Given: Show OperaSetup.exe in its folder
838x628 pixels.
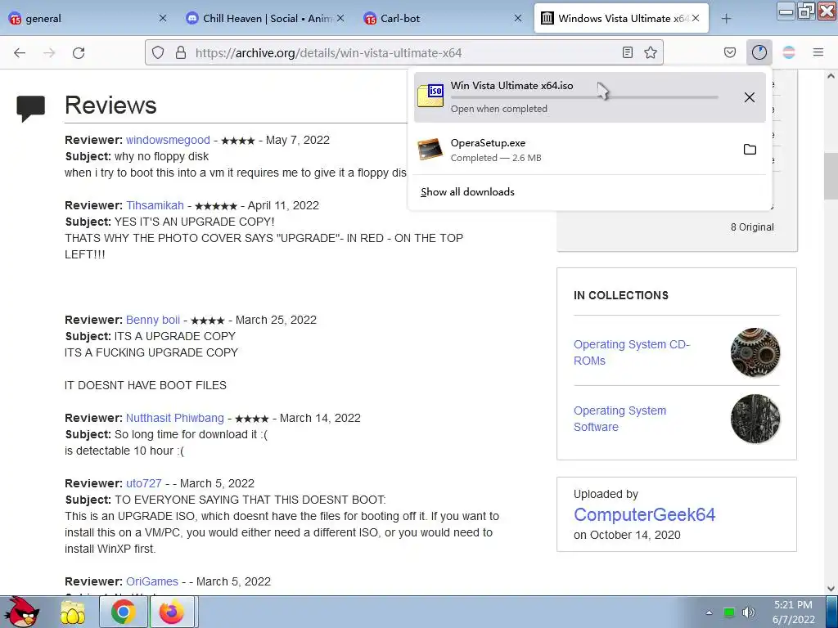Looking at the screenshot, I should point(750,150).
